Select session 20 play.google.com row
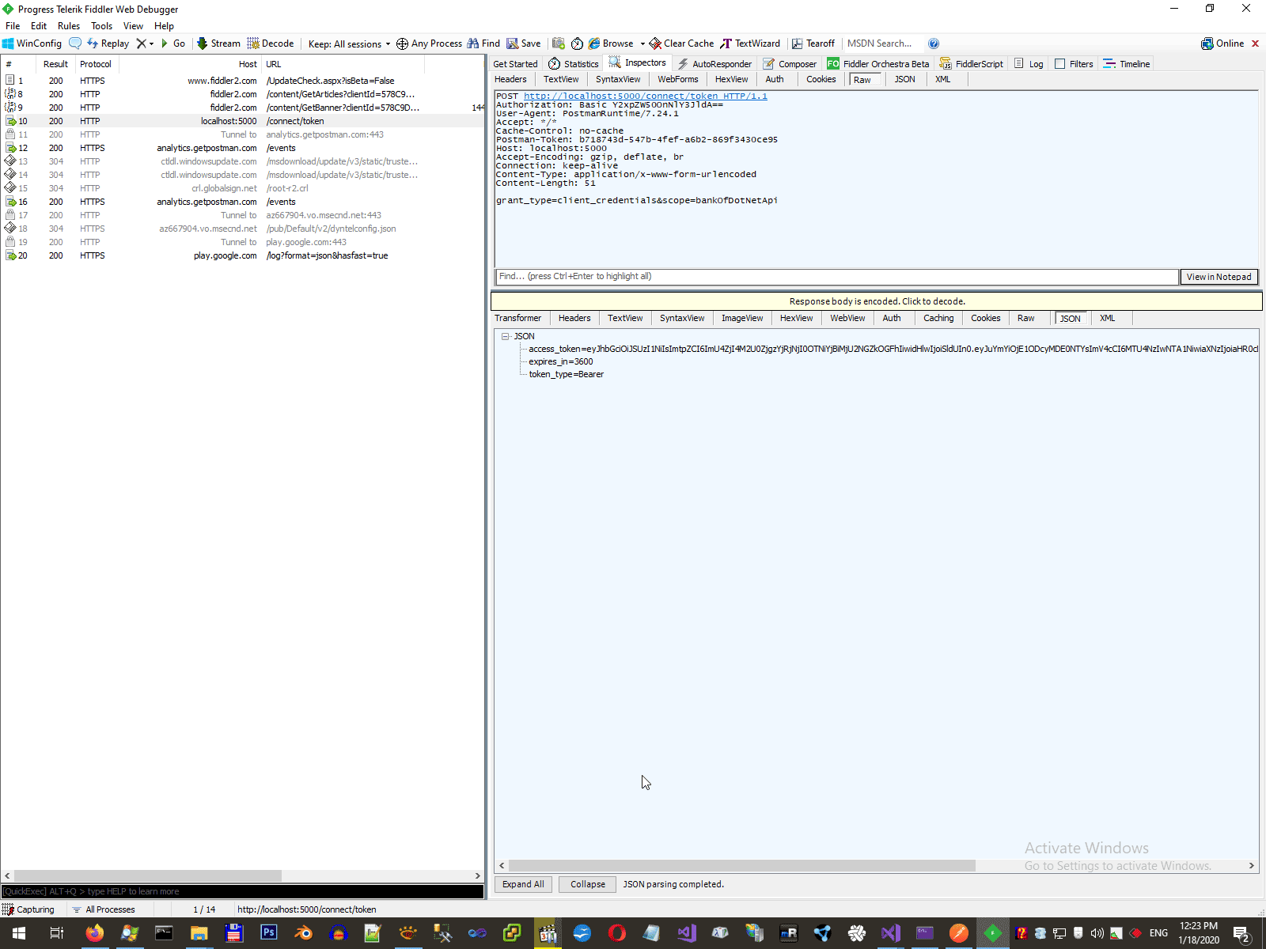1266x949 pixels. (x=242, y=255)
